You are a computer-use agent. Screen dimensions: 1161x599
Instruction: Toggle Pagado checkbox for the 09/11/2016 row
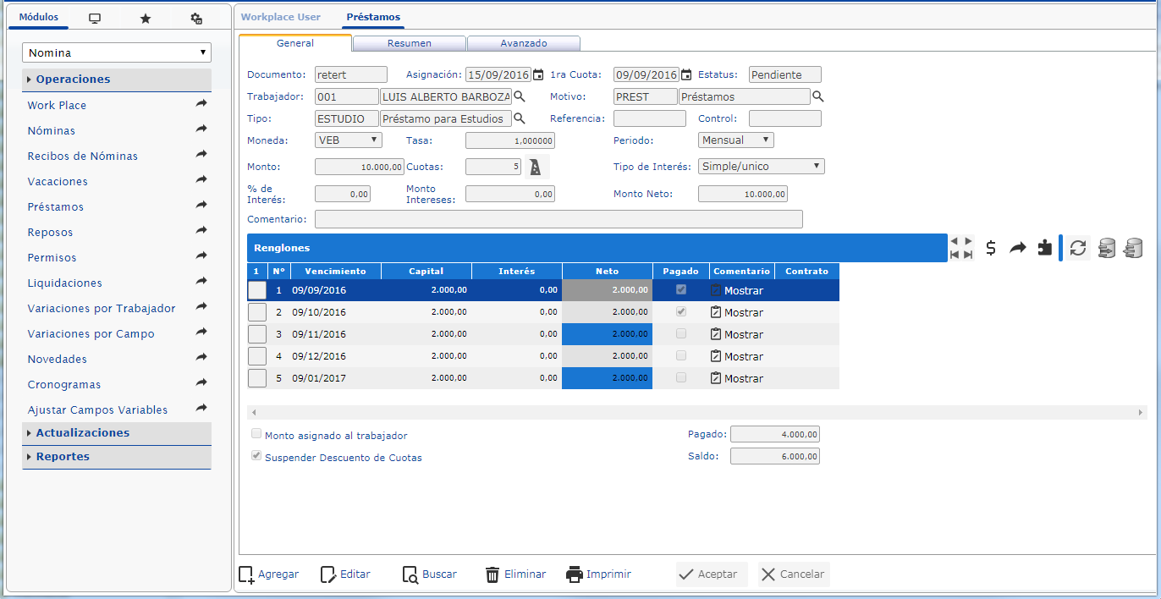point(681,334)
